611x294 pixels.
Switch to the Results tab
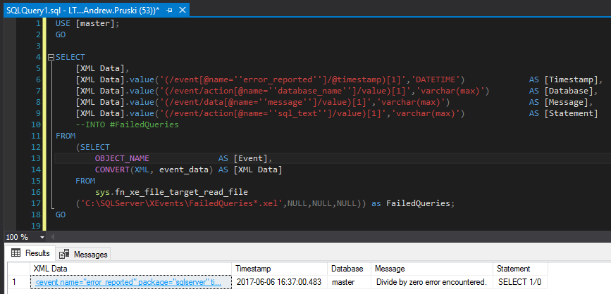point(30,253)
